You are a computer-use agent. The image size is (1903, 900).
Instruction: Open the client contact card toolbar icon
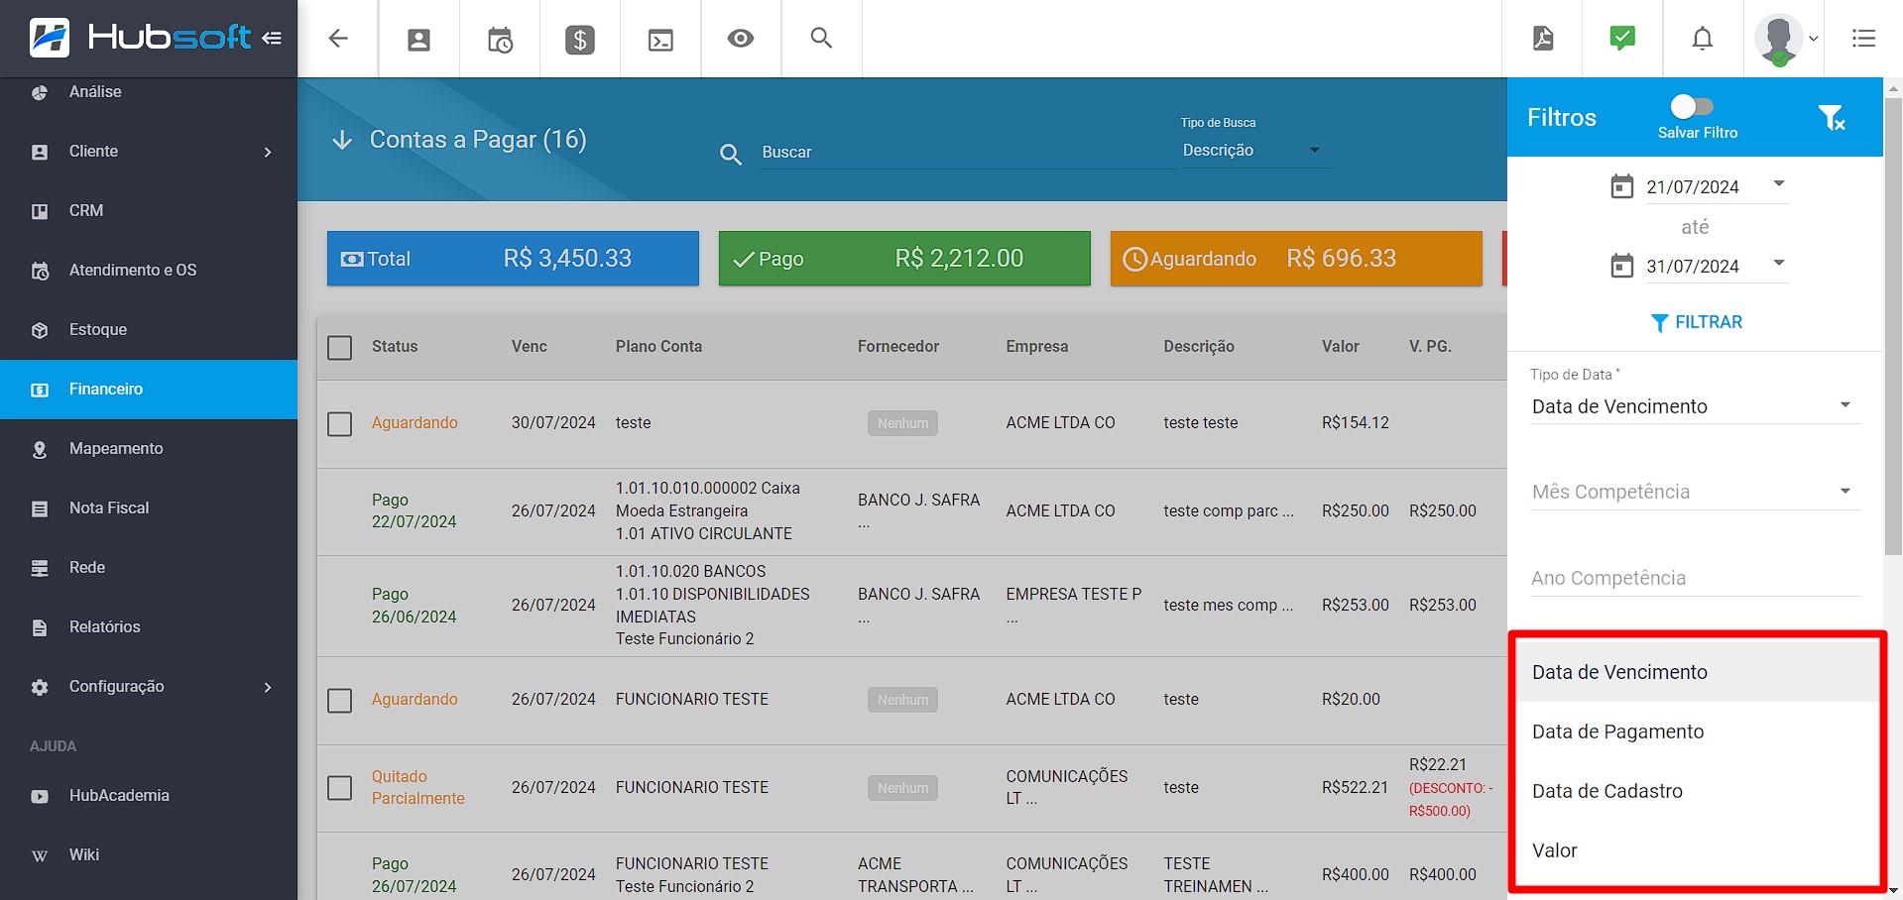click(x=419, y=40)
